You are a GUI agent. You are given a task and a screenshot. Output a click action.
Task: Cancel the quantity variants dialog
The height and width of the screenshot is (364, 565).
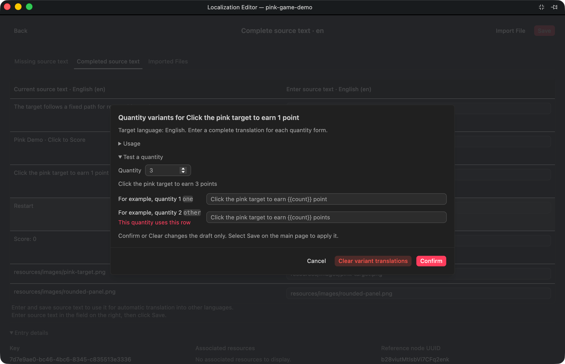pos(316,261)
